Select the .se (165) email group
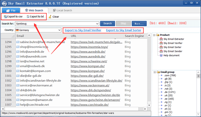Viewport: 201px width, 117px height. [x=169, y=99]
